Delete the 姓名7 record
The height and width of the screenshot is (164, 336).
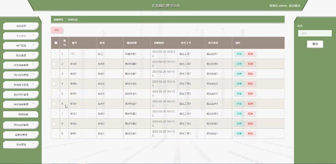[x=250, y=74]
